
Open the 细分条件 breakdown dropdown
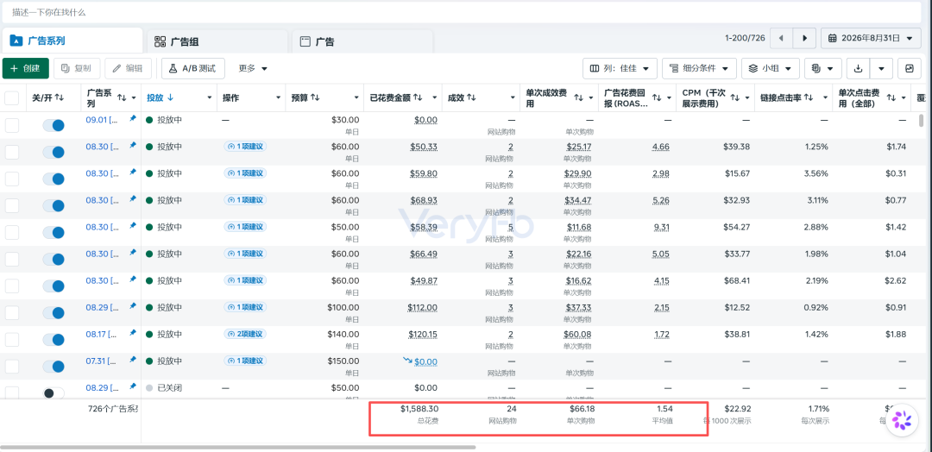tap(700, 68)
